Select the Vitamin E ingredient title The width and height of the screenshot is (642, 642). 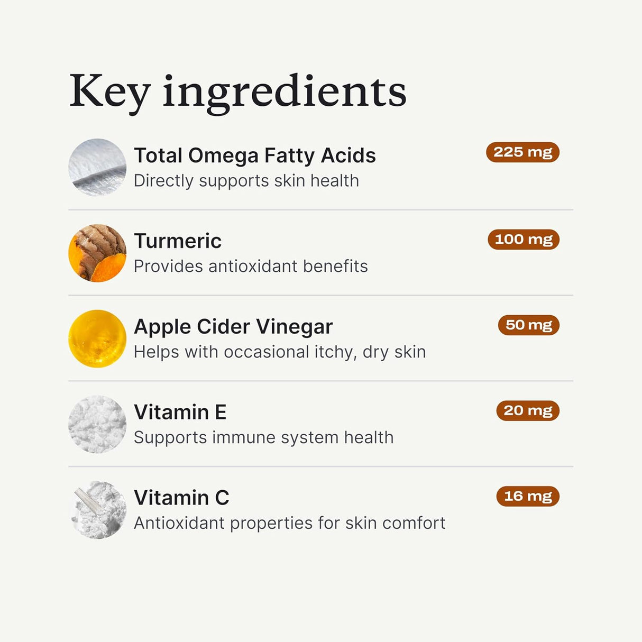click(x=180, y=412)
